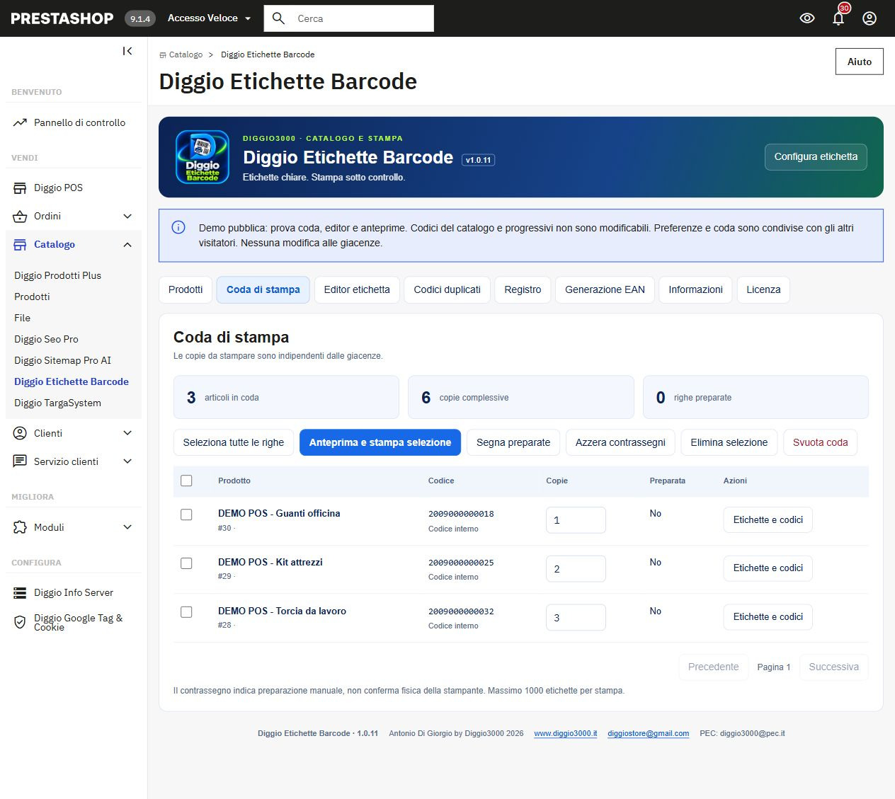This screenshot has height=799, width=895.
Task: Click the Segna preparate button
Action: pos(513,442)
